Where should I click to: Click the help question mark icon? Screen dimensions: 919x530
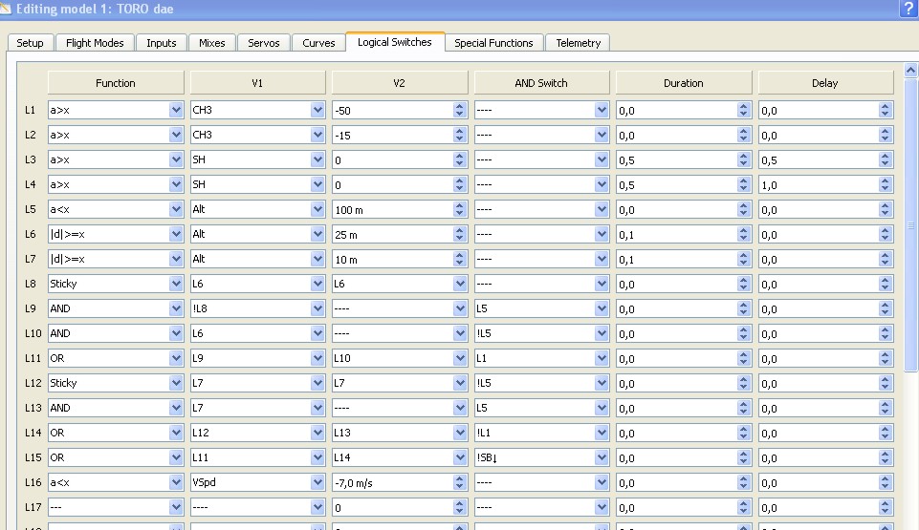click(908, 9)
